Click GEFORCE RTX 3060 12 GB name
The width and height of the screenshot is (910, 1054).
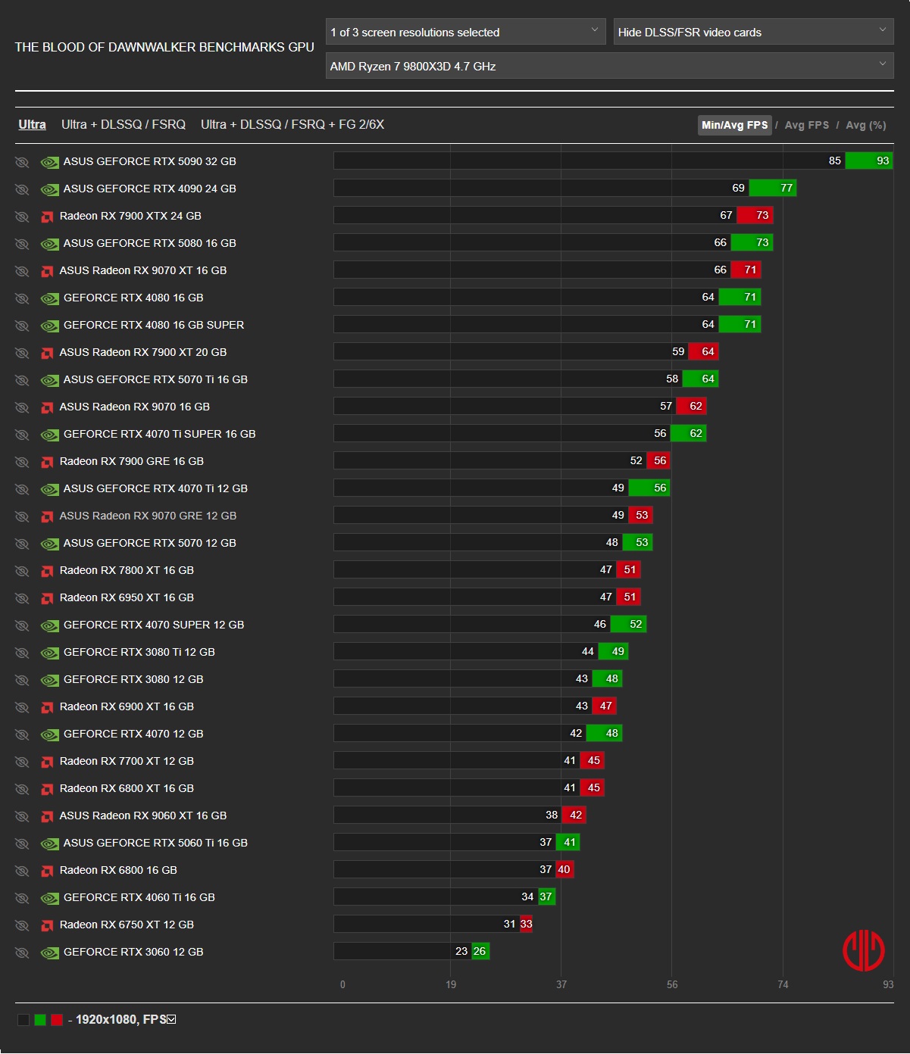tap(133, 952)
